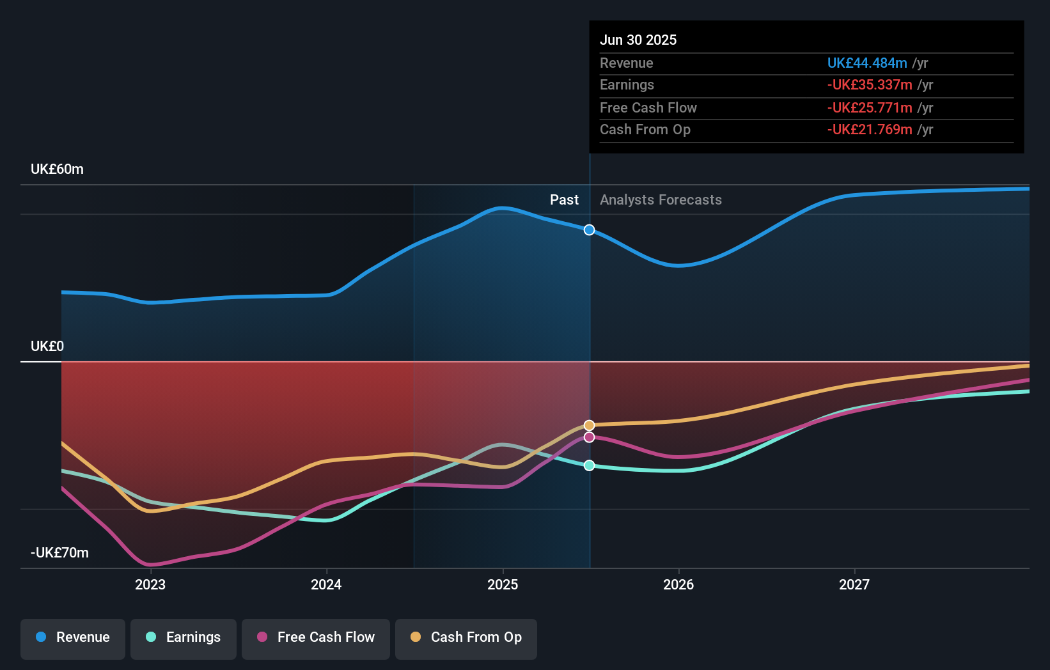Select the Revenue legend dot icon
Viewport: 1050px width, 670px height.
pyautogui.click(x=40, y=637)
